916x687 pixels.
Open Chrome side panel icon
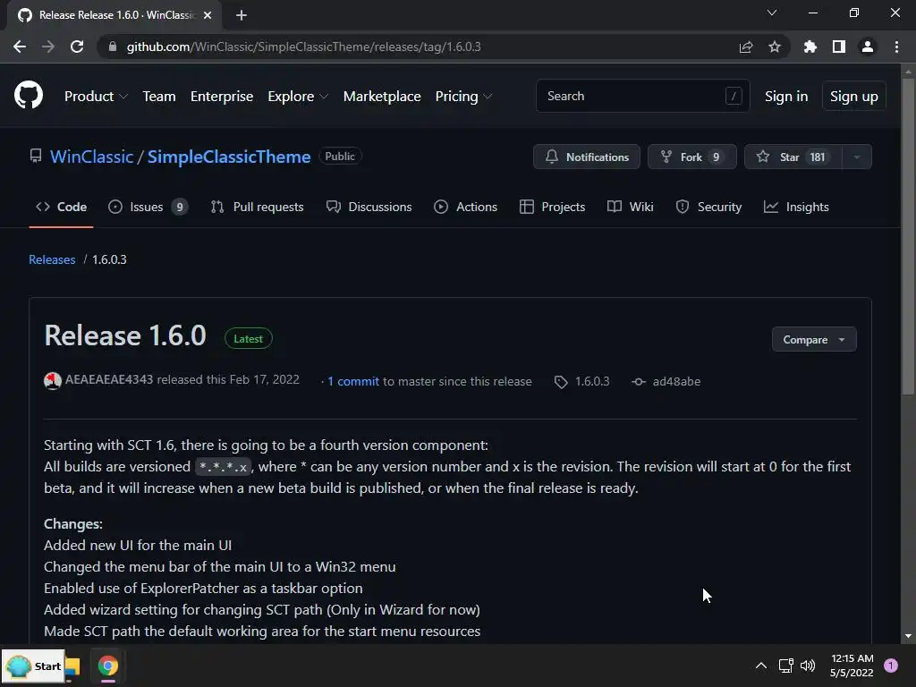pos(839,47)
